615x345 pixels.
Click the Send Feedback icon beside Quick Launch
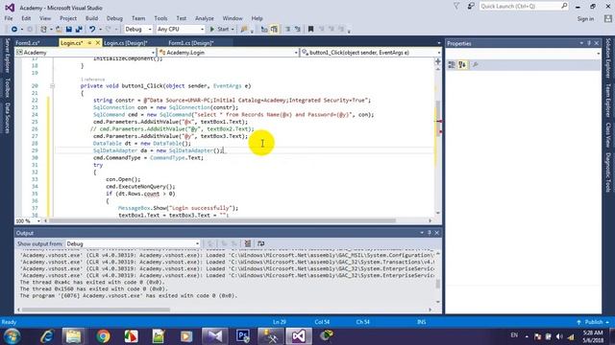point(471,7)
